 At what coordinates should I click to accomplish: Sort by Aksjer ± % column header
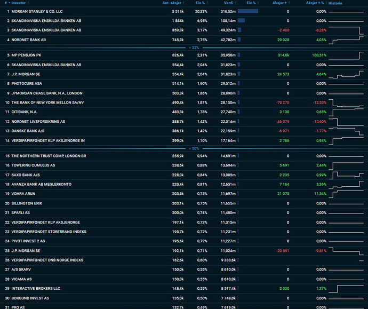click(x=315, y=3)
